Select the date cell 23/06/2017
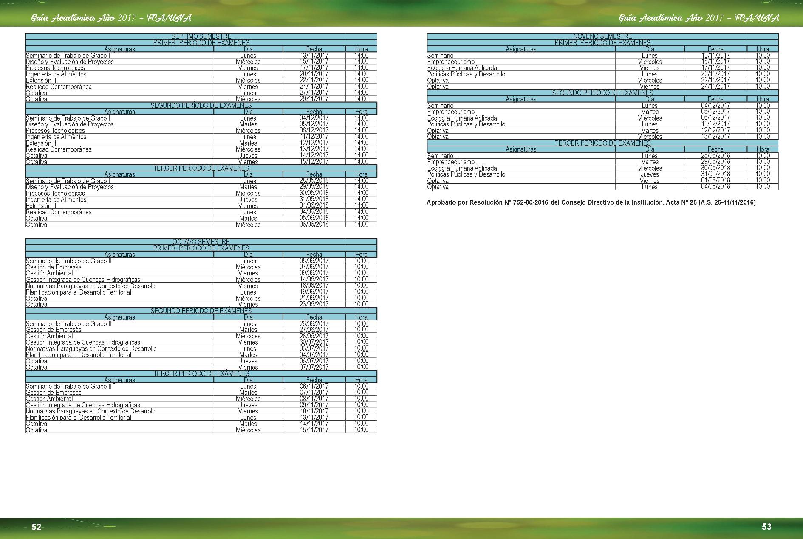This screenshot has width=803, height=539. 314,304
